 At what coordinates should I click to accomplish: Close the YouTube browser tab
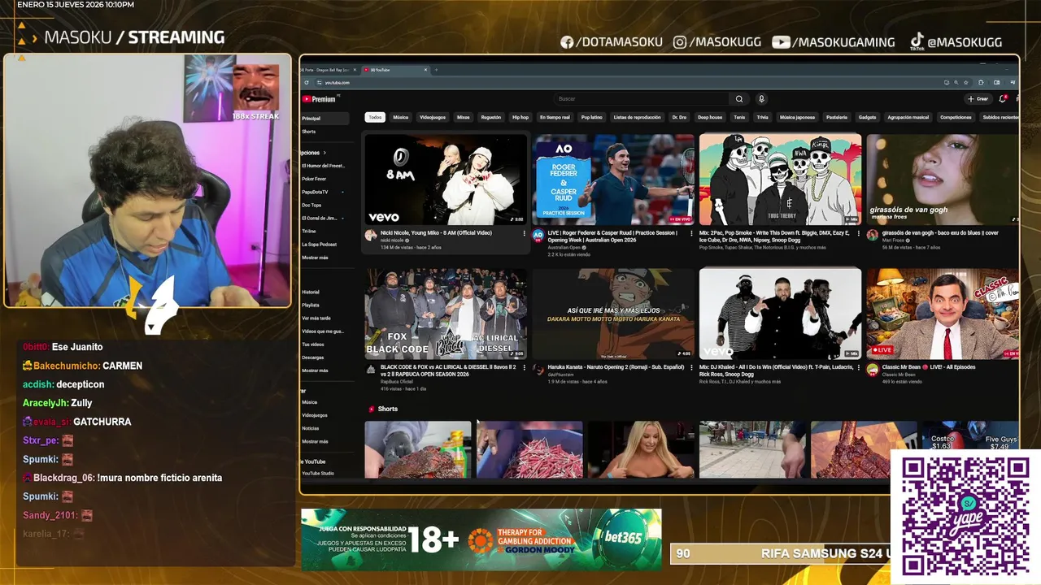click(425, 70)
